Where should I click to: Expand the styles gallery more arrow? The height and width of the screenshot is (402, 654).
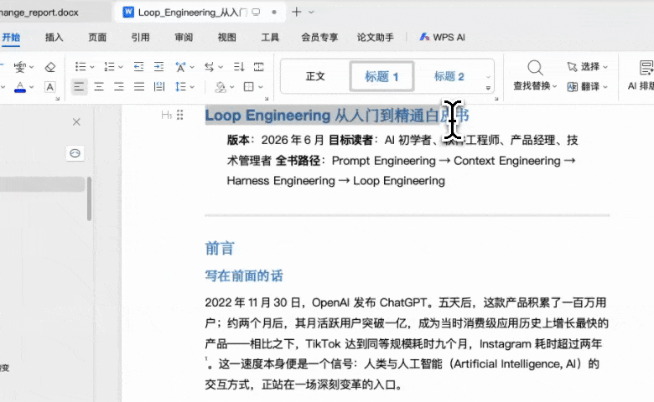[488, 88]
